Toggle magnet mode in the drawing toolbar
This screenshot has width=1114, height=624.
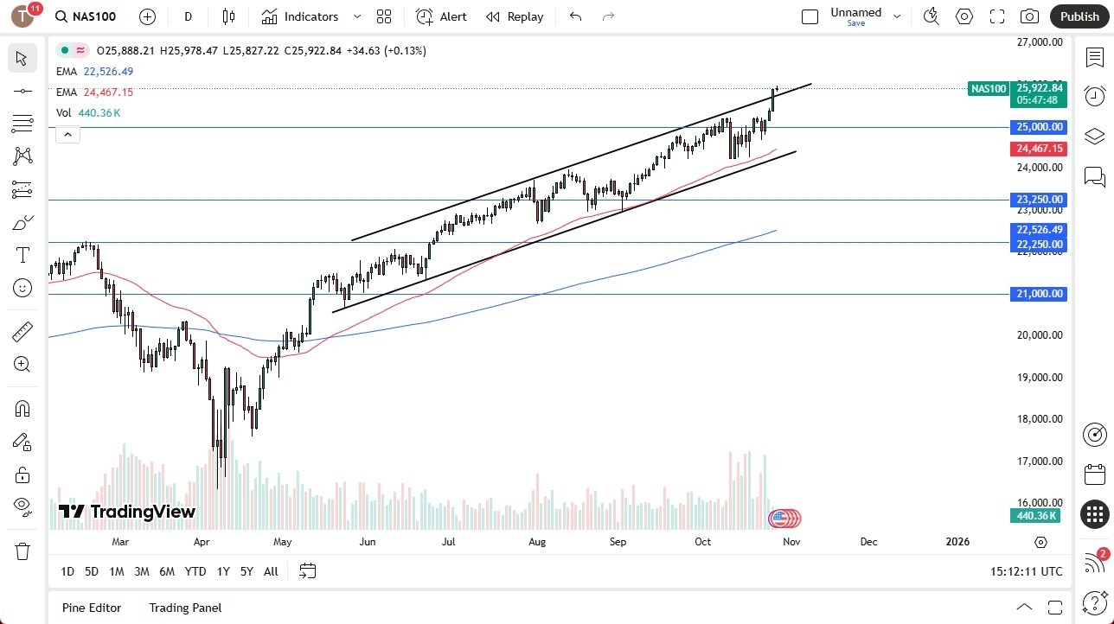click(22, 409)
